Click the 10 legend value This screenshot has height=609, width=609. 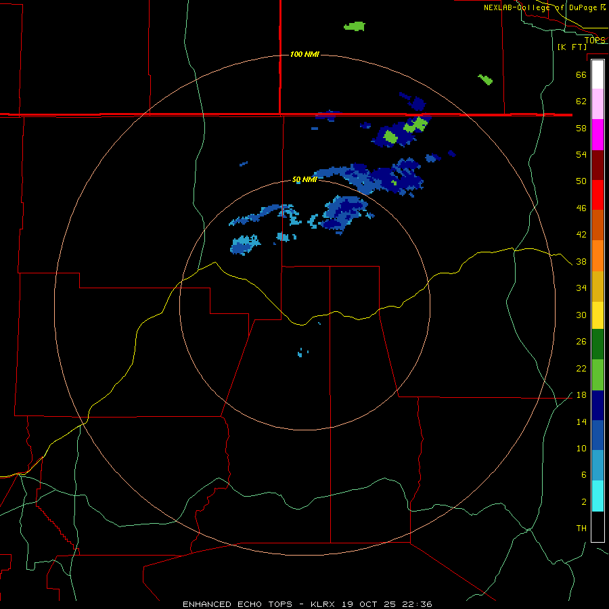pyautogui.click(x=581, y=448)
